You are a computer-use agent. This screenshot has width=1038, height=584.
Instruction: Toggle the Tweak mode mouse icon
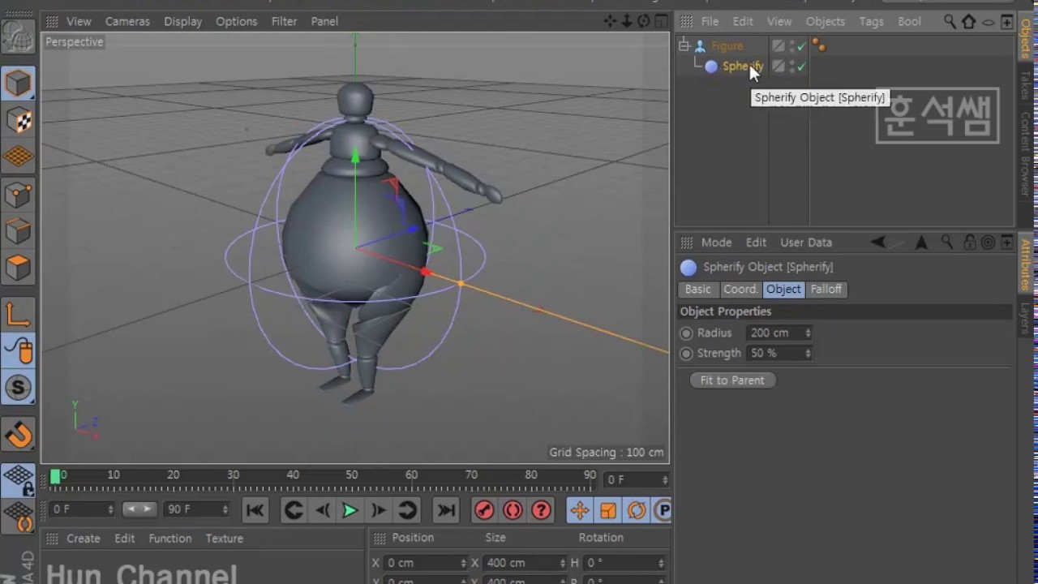coord(18,351)
